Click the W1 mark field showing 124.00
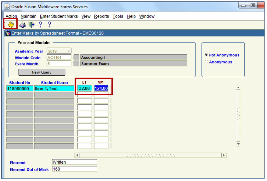Viewport: 267px width, 181px height. point(101,88)
